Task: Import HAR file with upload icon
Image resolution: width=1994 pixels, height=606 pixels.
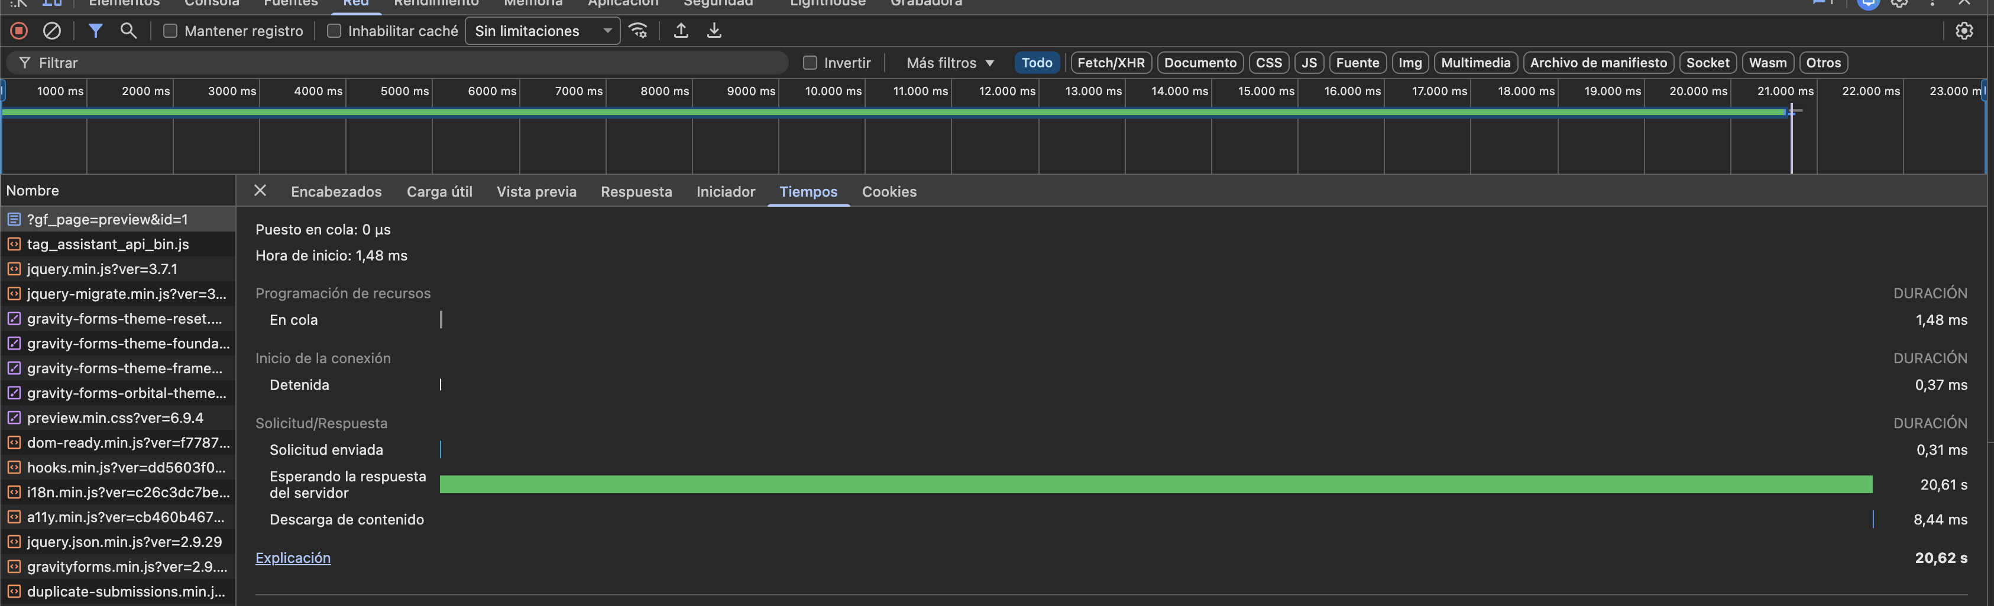Action: coord(681,31)
